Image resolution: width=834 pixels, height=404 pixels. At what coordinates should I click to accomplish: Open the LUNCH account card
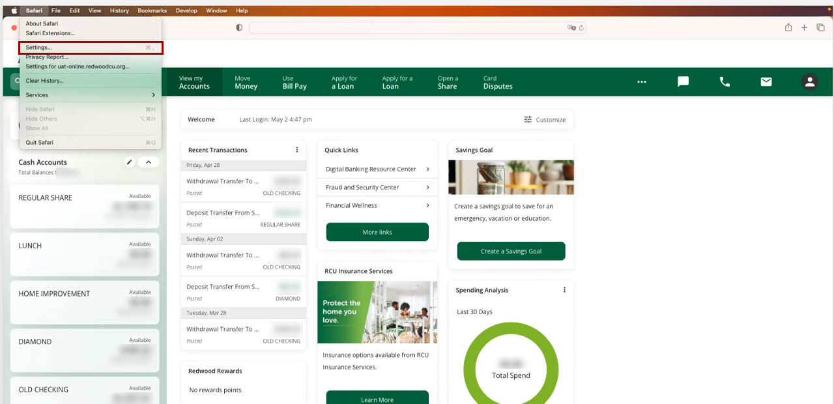pos(85,254)
